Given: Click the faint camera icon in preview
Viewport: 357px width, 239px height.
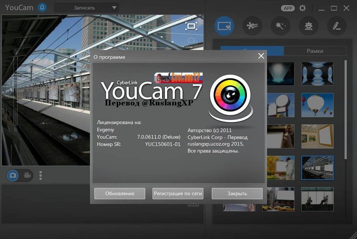Looking at the screenshot, I should pyautogui.click(x=191, y=41).
